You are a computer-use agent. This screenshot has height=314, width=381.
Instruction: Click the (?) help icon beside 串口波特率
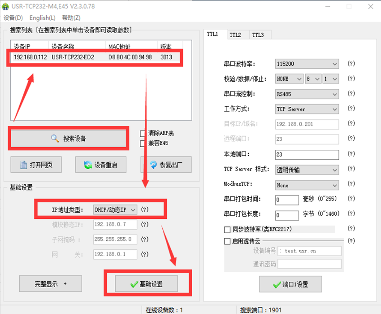point(351,64)
